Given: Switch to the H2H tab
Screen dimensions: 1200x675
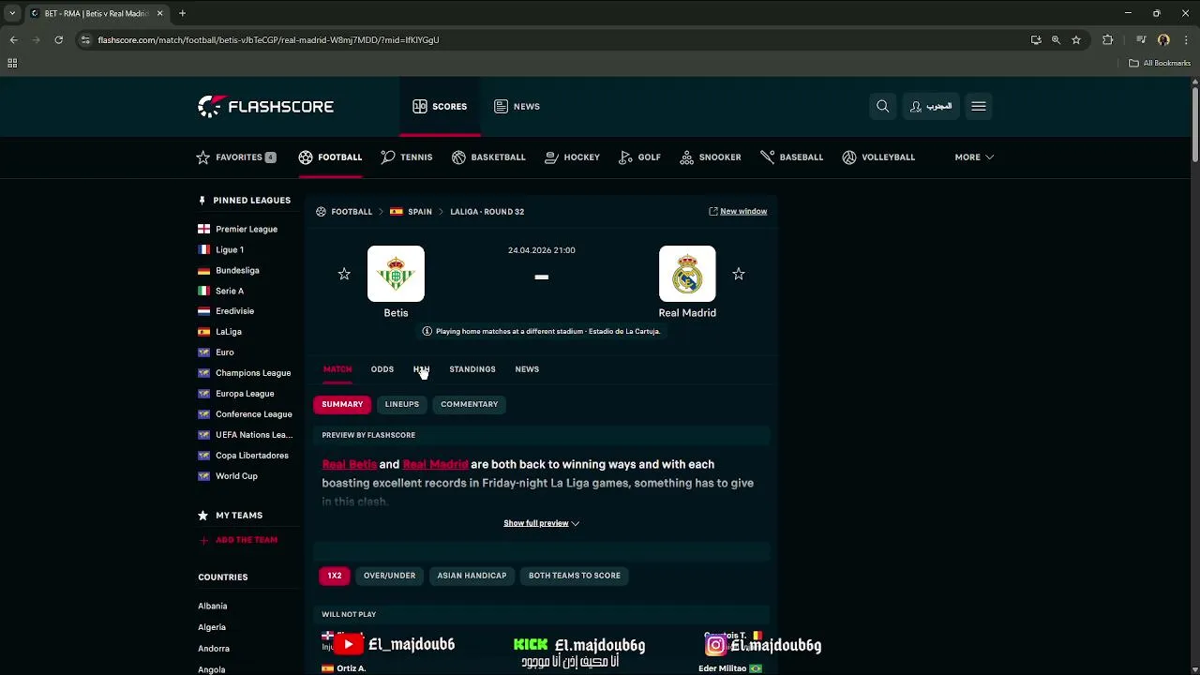Looking at the screenshot, I should (x=421, y=369).
